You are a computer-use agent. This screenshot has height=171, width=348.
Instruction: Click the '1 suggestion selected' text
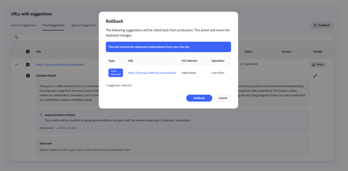(x=118, y=85)
